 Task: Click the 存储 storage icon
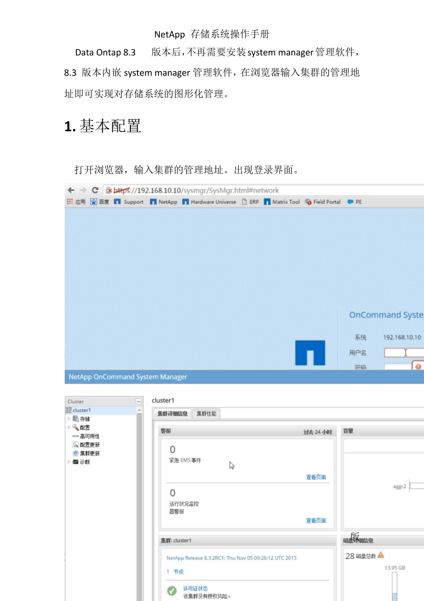click(x=76, y=419)
